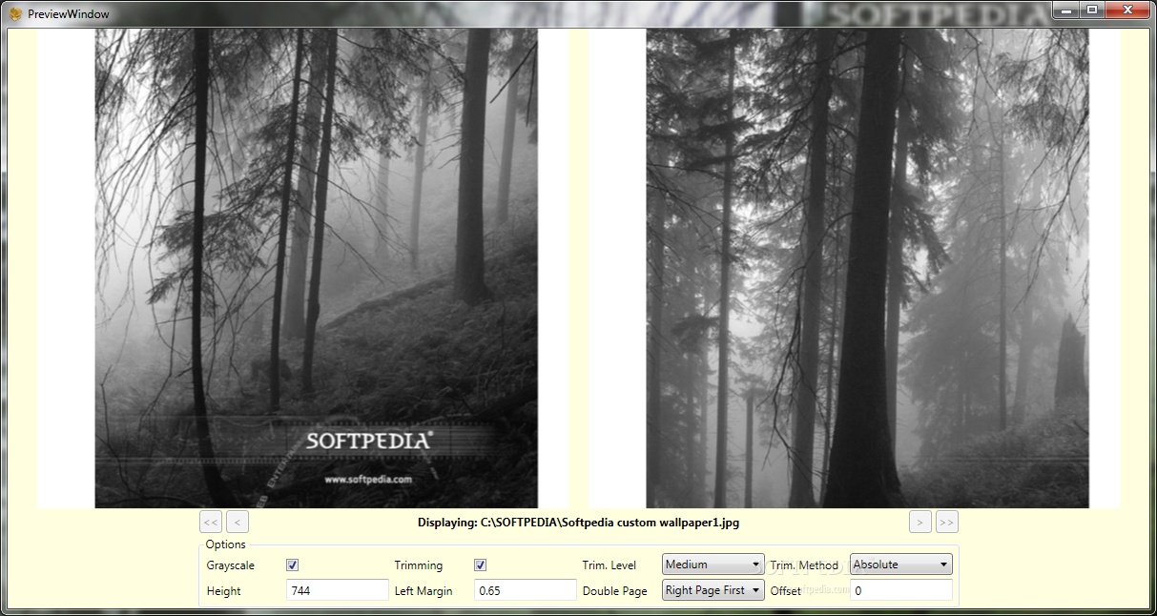Click the Double Page label
The image size is (1157, 616).
(x=614, y=591)
